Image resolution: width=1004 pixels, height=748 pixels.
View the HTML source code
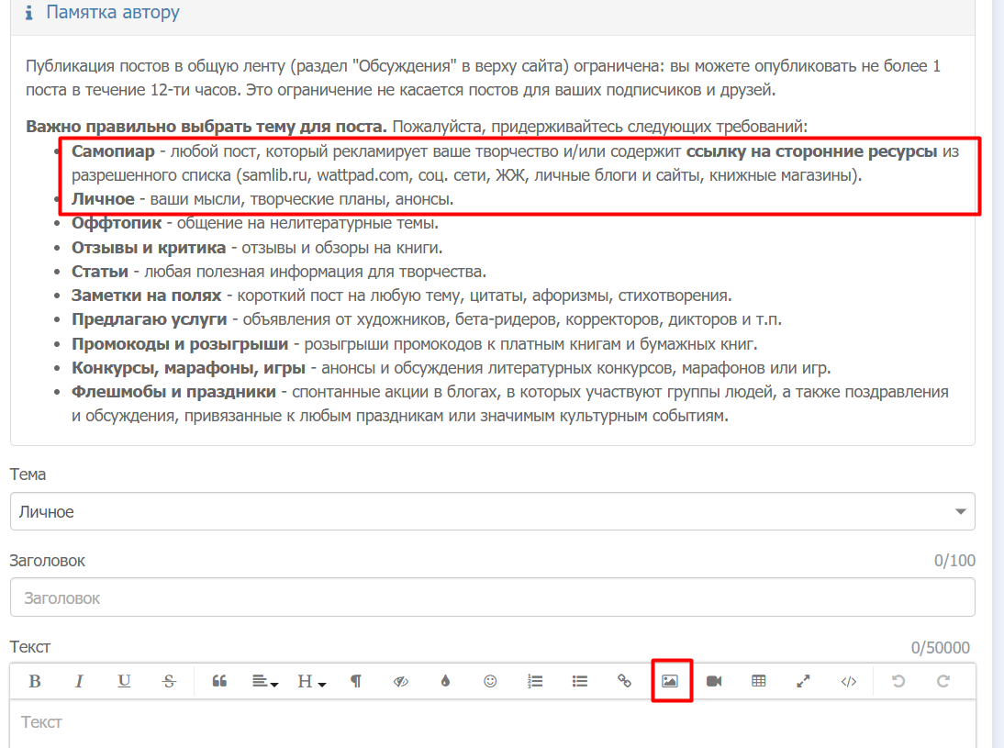tap(848, 681)
